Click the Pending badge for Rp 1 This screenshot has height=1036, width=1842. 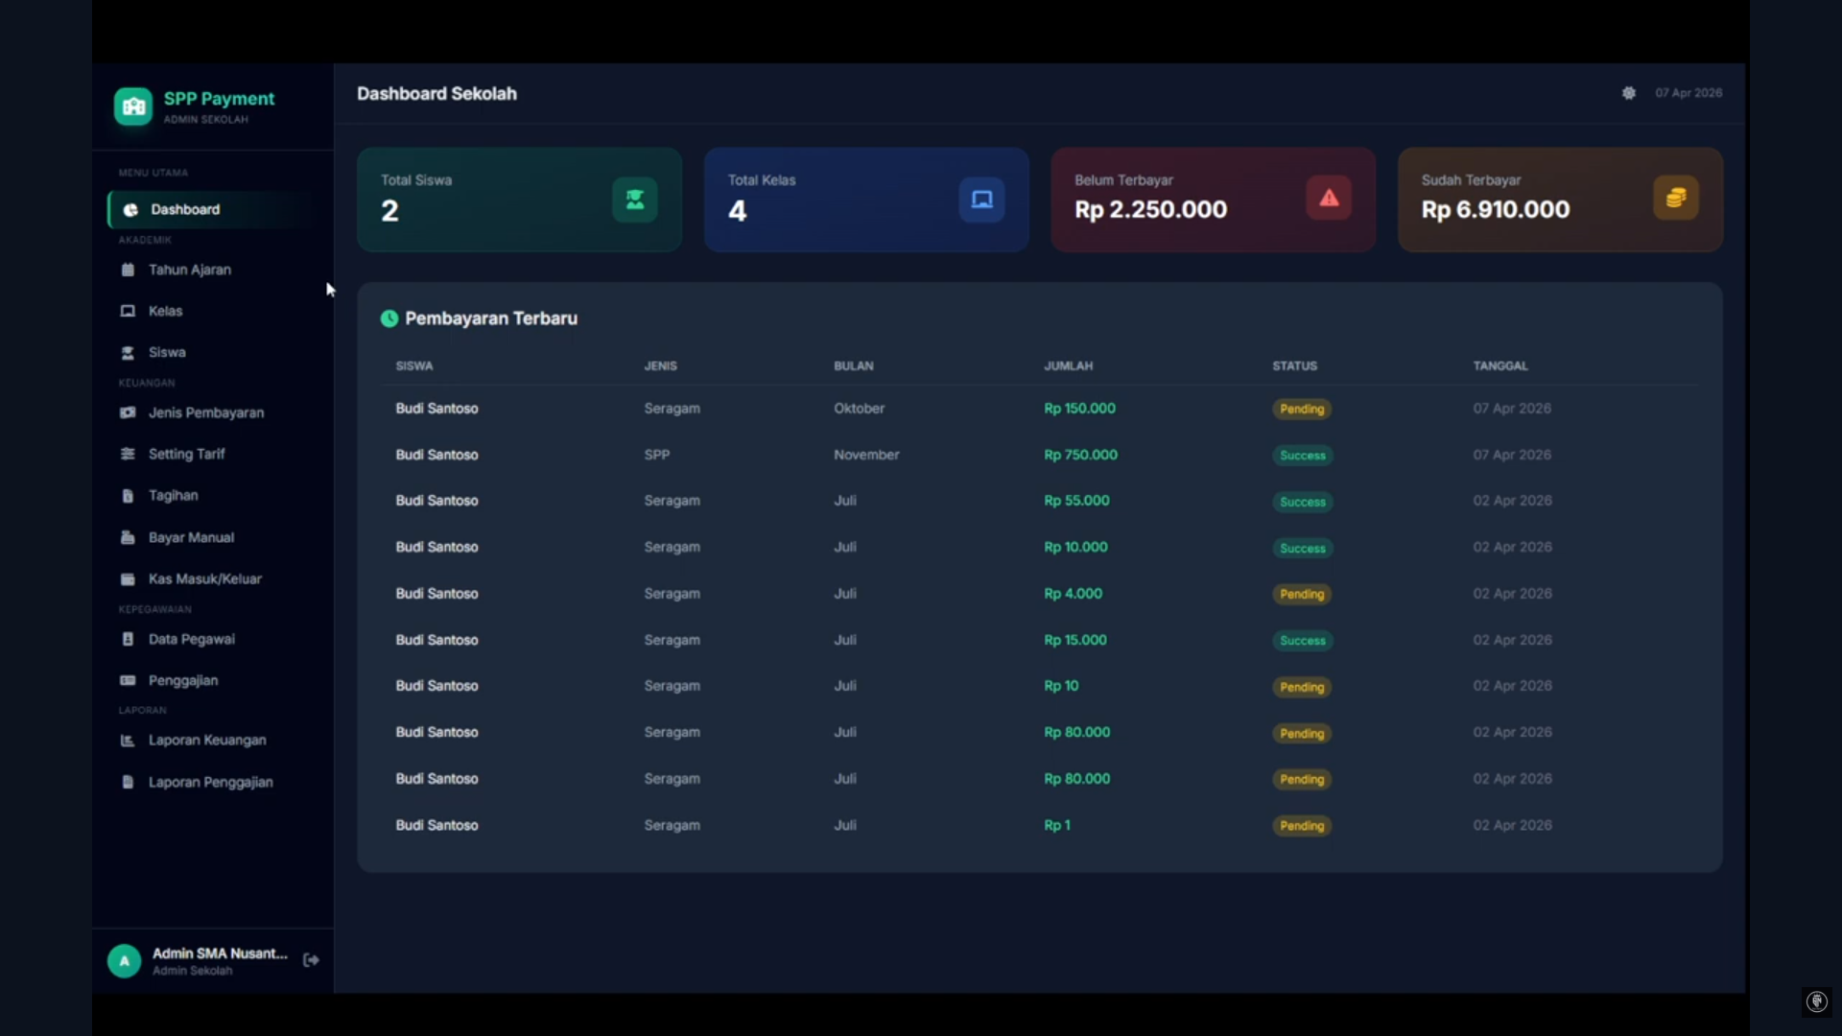pyautogui.click(x=1302, y=826)
